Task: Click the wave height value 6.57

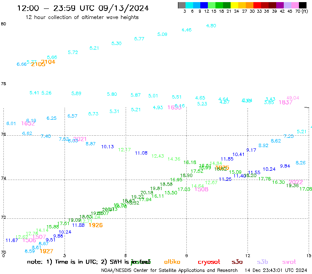Action: pos(72,116)
